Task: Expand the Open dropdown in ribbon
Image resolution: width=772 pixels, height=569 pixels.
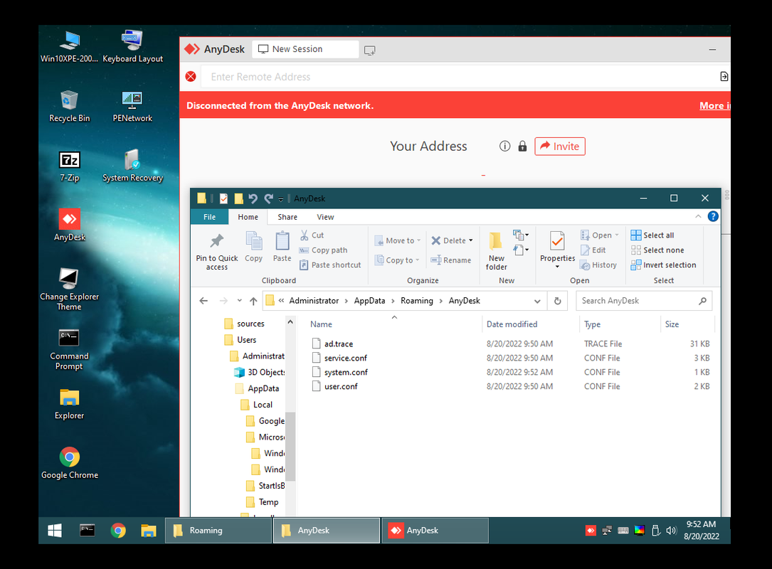Action: coord(616,235)
